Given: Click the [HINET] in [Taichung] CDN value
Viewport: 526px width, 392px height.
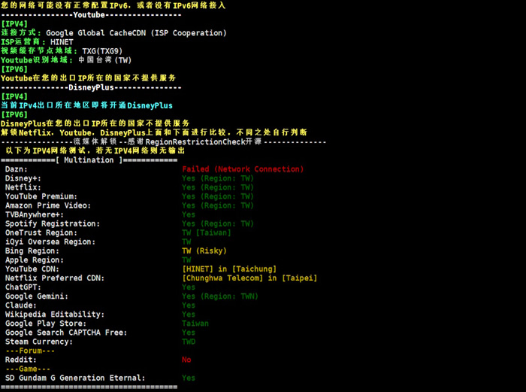Looking at the screenshot, I should click(x=228, y=269).
